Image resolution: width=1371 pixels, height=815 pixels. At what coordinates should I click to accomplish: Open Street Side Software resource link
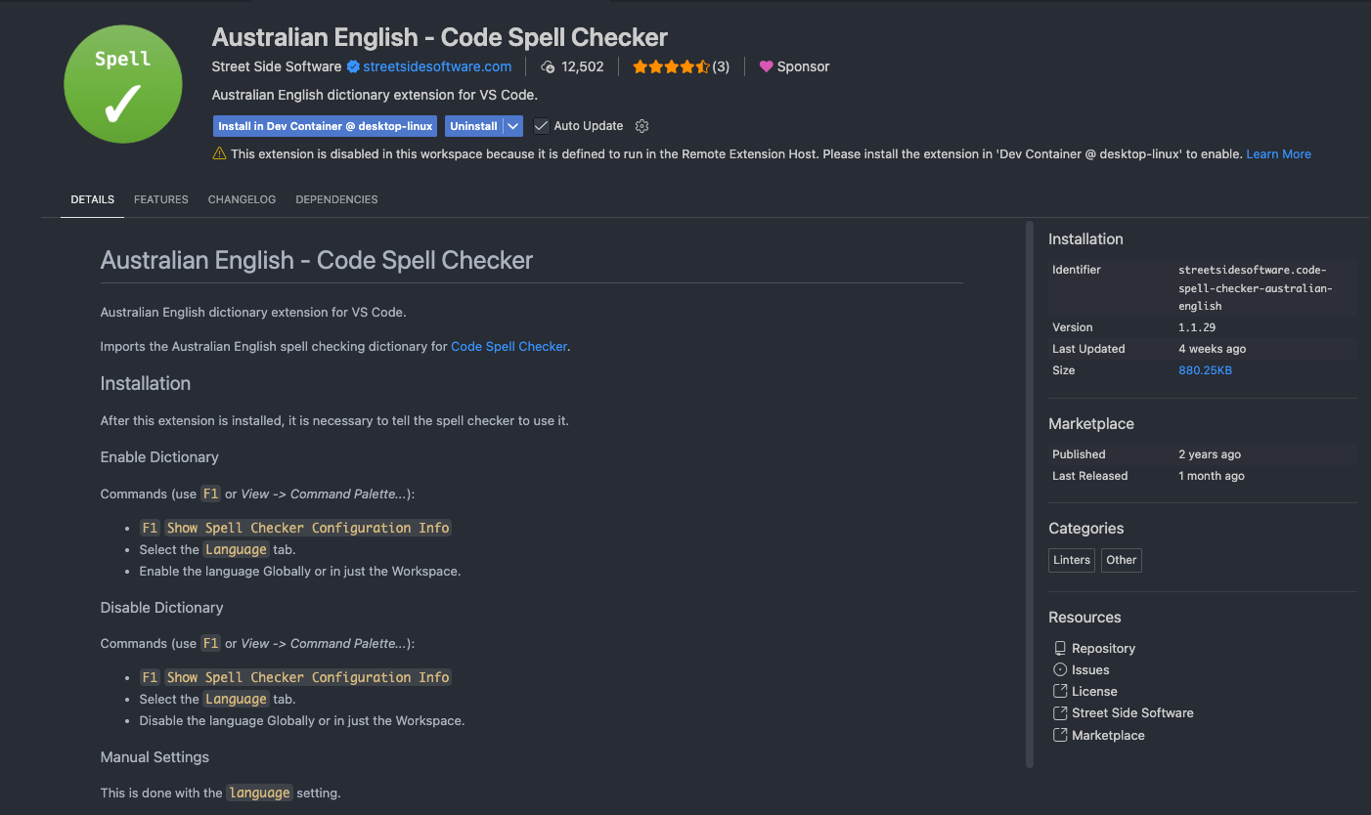(x=1132, y=712)
